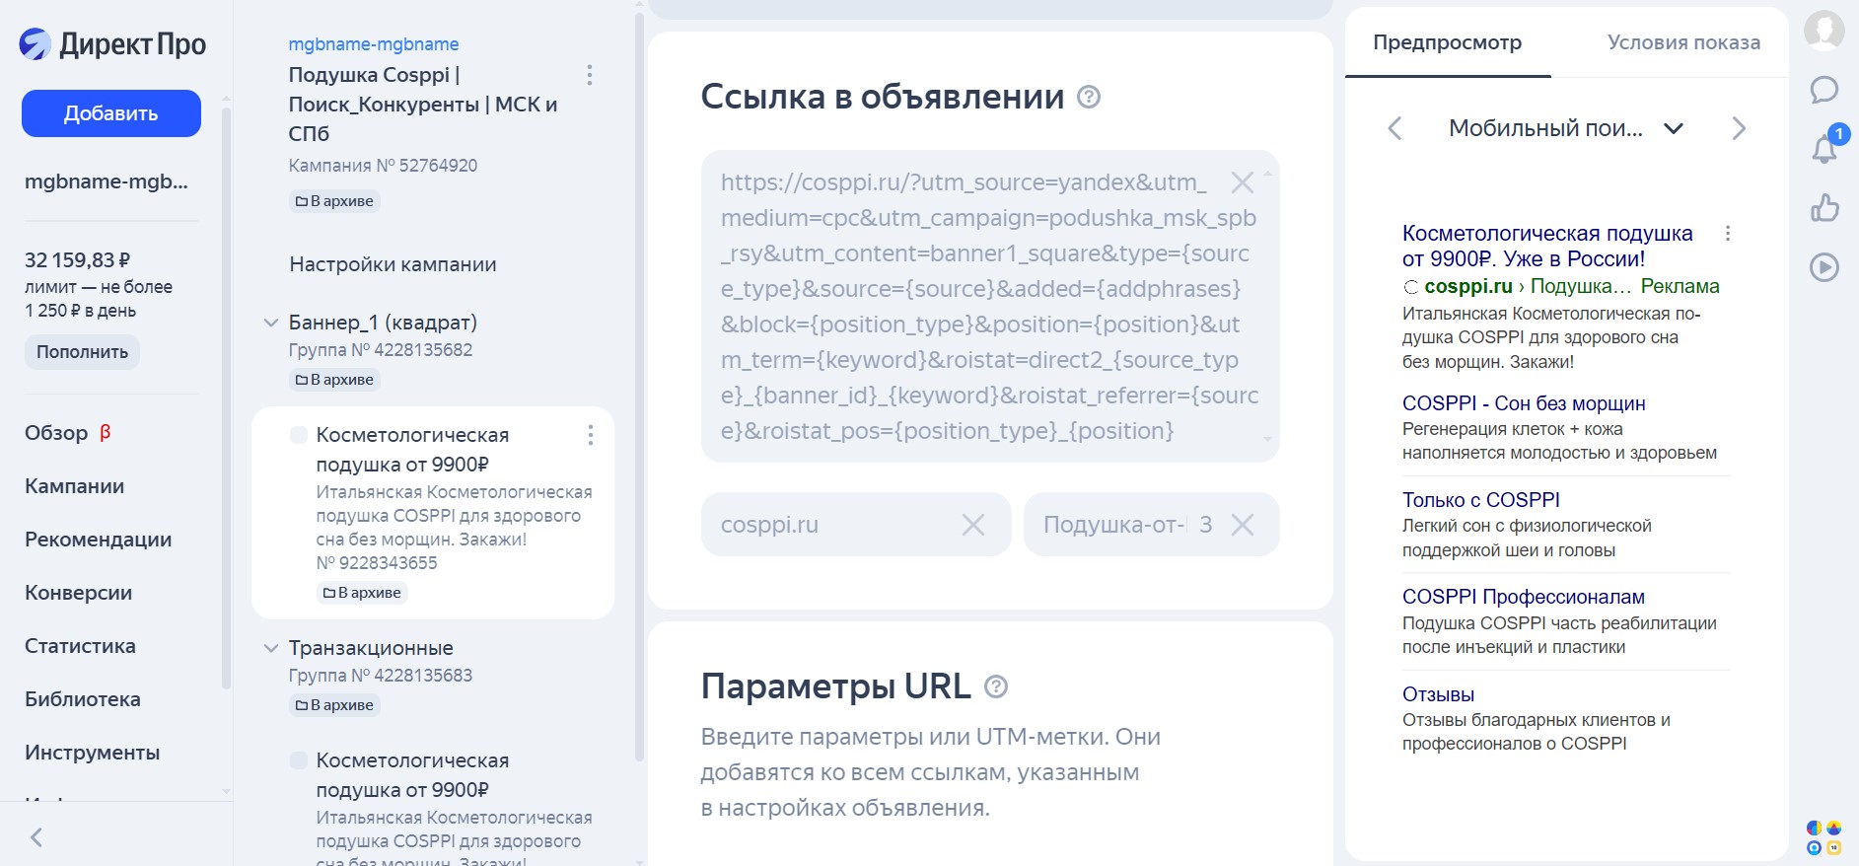
Task: Select ad number № 9228343655
Action: (376, 563)
